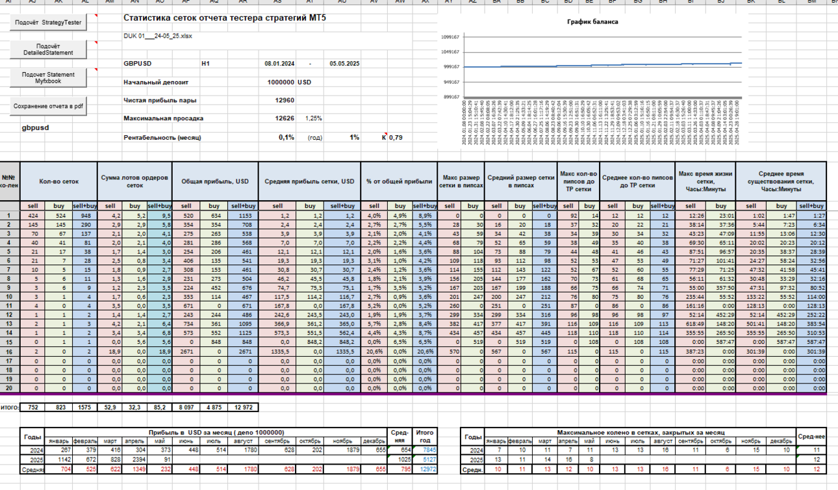The height and width of the screenshot is (490, 838).
Task: Click the Кол-во сеток column header
Action: point(58,181)
